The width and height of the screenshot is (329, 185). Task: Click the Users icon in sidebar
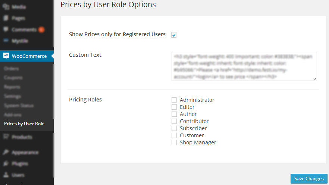coord(6,175)
